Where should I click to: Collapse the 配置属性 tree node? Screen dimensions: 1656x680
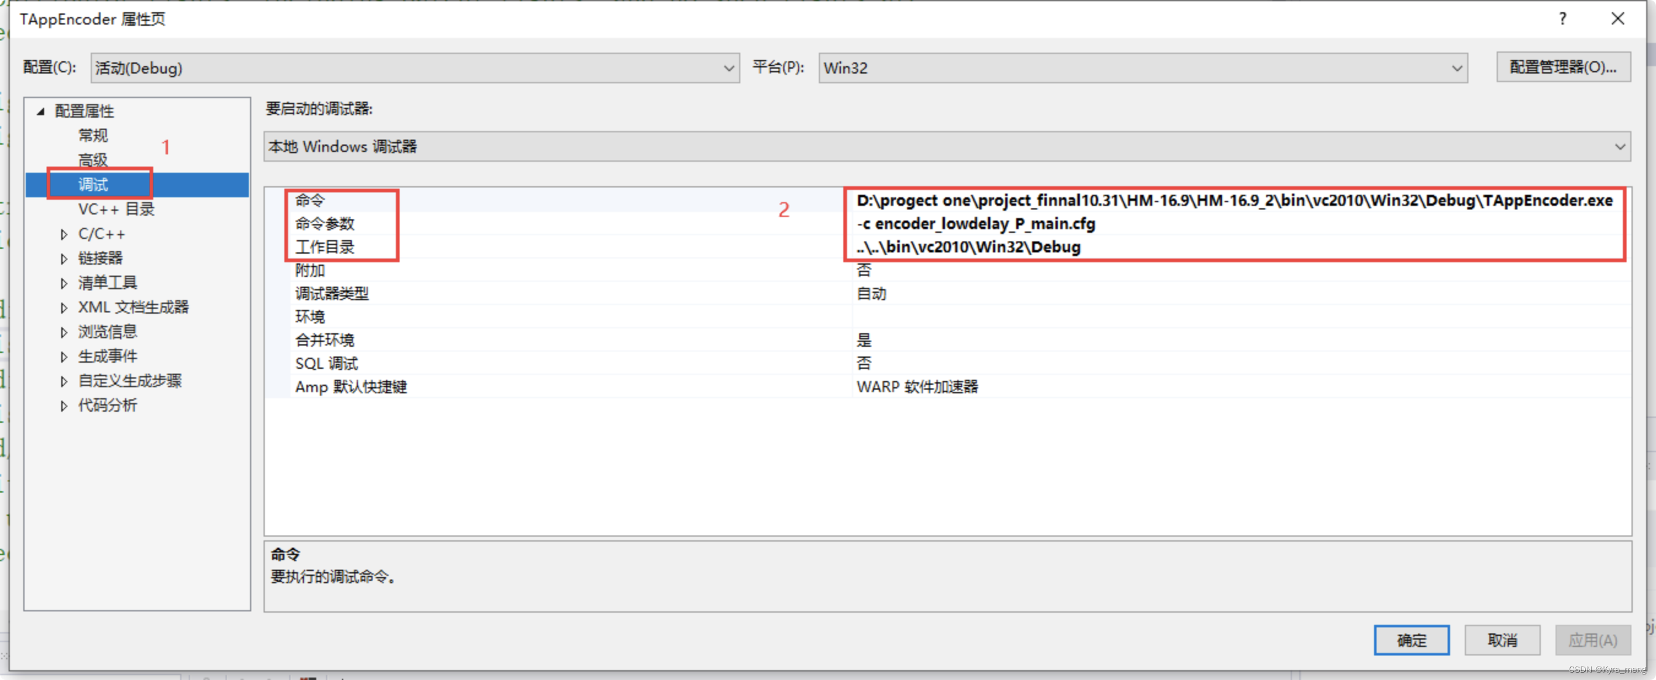tap(40, 111)
